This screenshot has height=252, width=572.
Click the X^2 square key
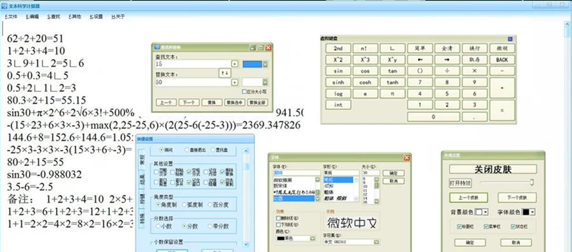coord(338,60)
